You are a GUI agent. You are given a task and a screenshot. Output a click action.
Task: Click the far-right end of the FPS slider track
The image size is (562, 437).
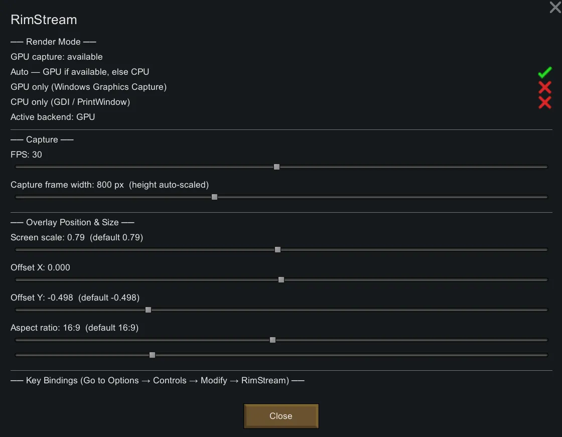[545, 167]
